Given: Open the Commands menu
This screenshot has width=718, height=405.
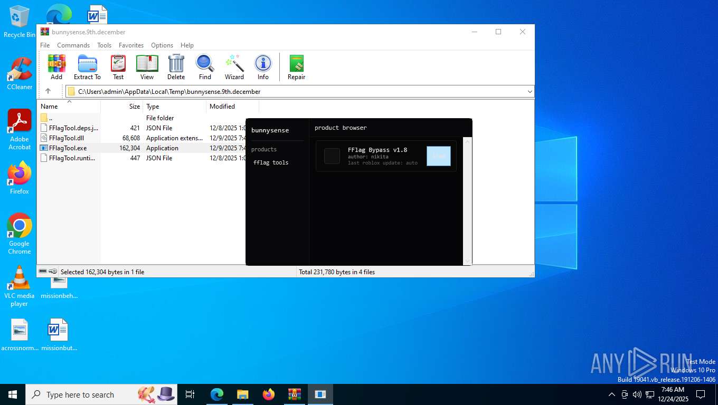Looking at the screenshot, I should pos(73,45).
